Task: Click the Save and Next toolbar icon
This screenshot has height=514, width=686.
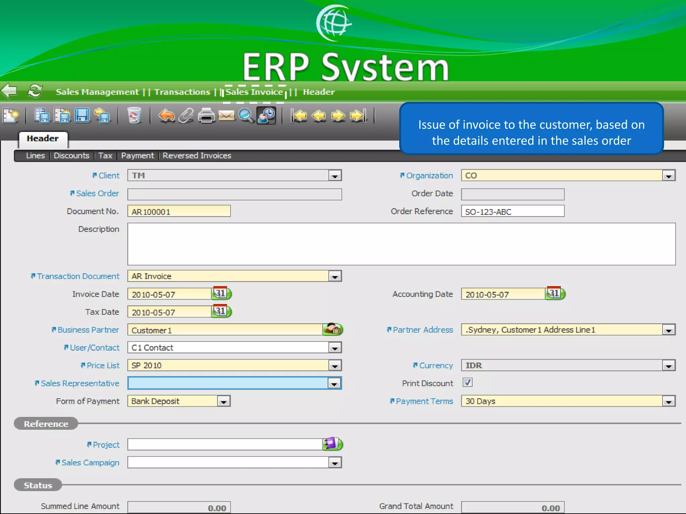Action: 102,116
